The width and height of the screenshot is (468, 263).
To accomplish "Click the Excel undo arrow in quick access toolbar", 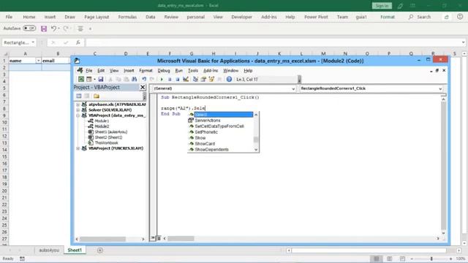I will click(53, 28).
